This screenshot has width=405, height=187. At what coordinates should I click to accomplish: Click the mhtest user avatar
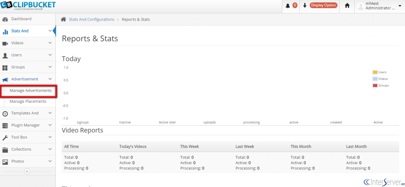tap(361, 6)
